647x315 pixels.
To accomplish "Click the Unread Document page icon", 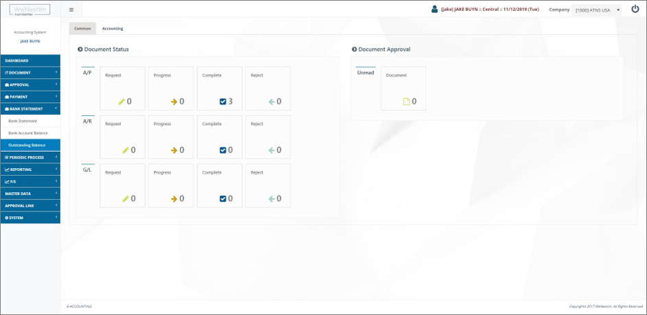I will pyautogui.click(x=407, y=102).
